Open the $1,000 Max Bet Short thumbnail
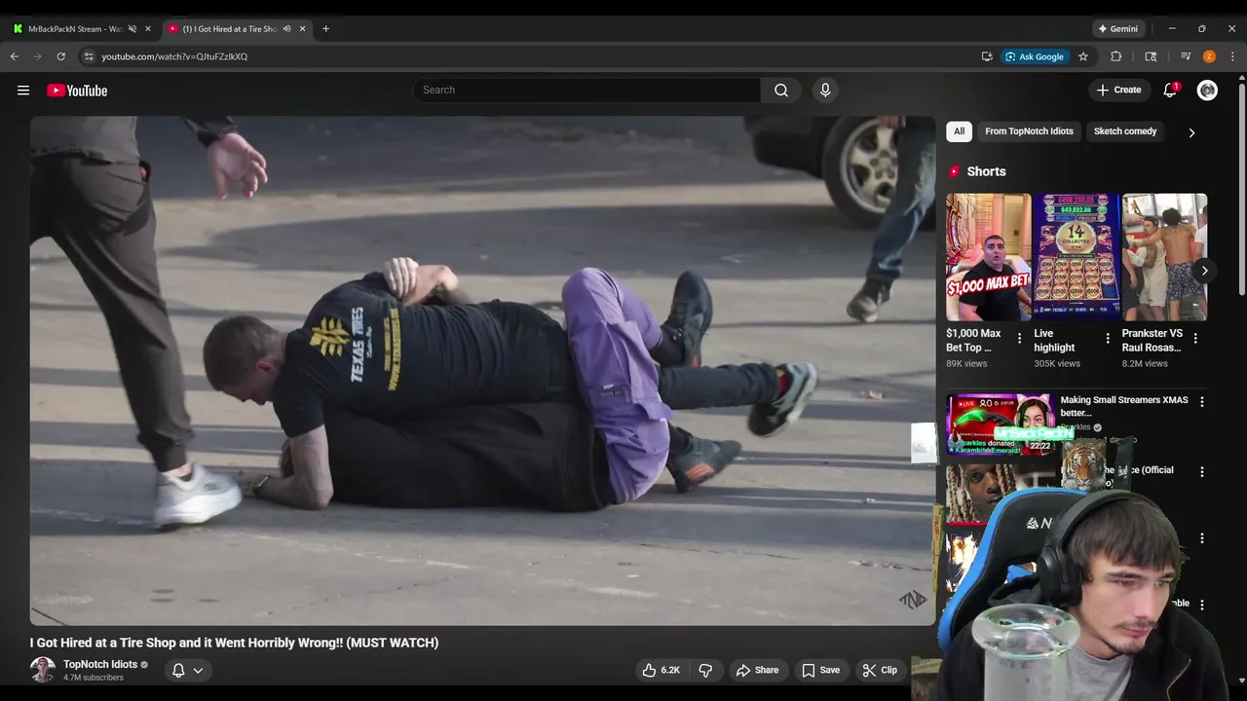The width and height of the screenshot is (1247, 701). [x=988, y=257]
